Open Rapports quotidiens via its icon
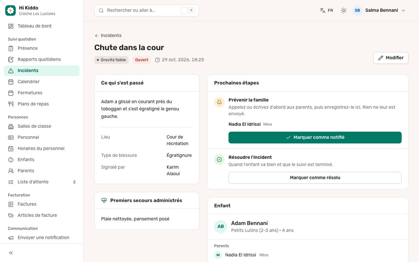This screenshot has width=419, height=262. [x=11, y=60]
